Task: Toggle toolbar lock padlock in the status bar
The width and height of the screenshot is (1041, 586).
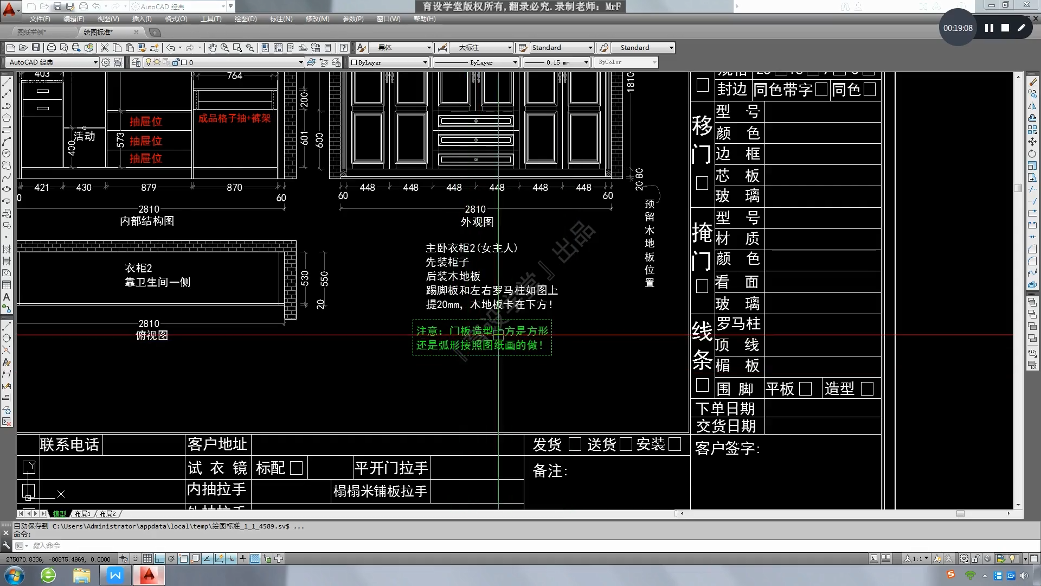Action: pyautogui.click(x=976, y=558)
